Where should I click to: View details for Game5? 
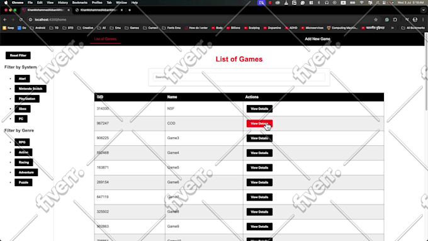[x=259, y=168]
